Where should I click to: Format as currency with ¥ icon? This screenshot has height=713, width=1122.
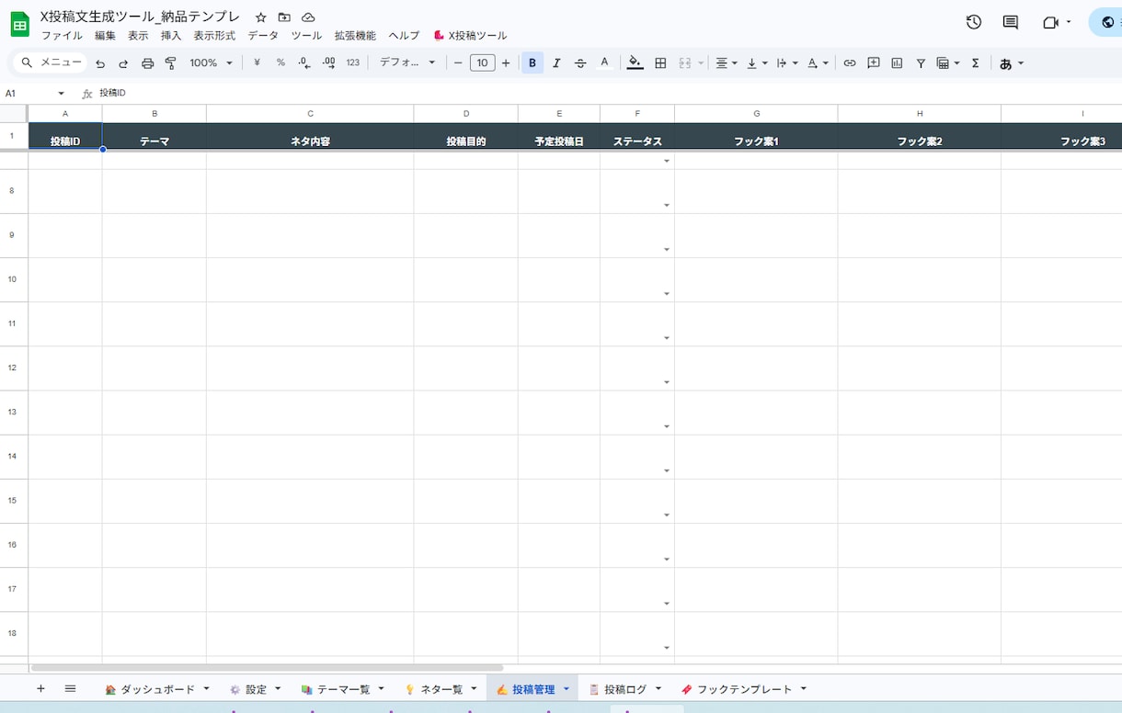[x=257, y=63]
